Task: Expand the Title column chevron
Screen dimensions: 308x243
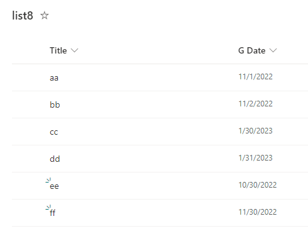Action: pos(74,50)
